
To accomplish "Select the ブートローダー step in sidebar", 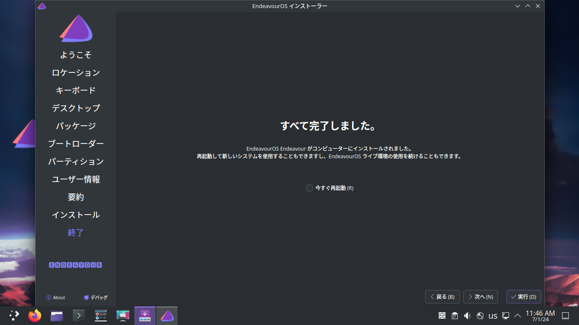I will pyautogui.click(x=76, y=144).
